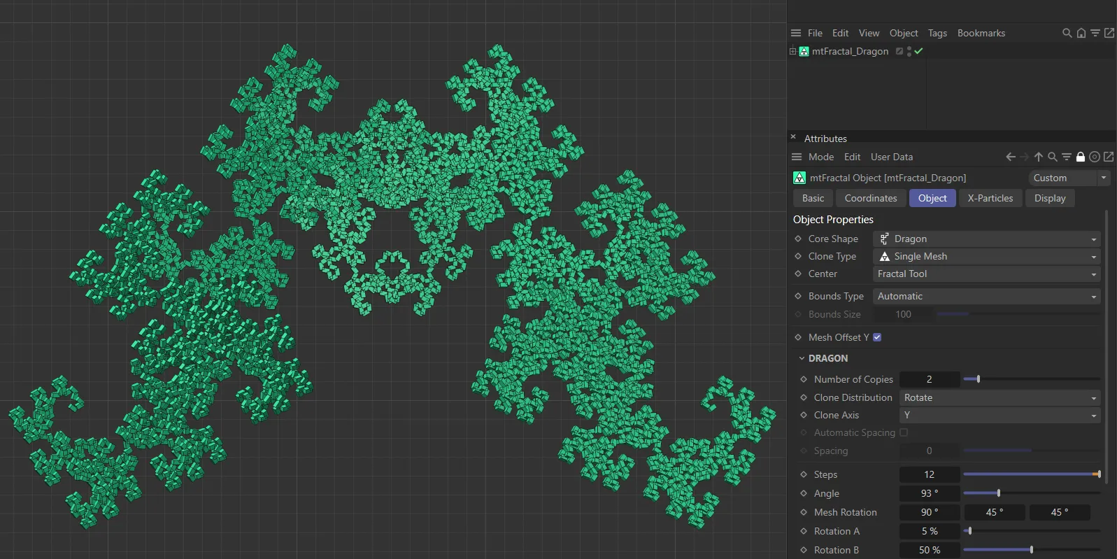This screenshot has width=1117, height=559.
Task: Click the keyframe diamond next to Steps
Action: click(804, 474)
